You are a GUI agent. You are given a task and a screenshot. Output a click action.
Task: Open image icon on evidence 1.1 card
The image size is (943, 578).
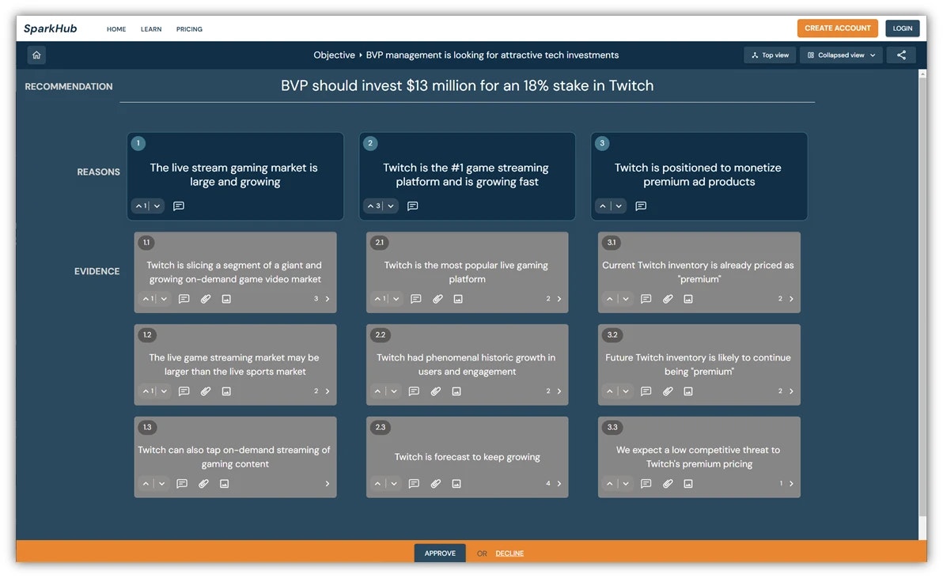click(x=226, y=299)
